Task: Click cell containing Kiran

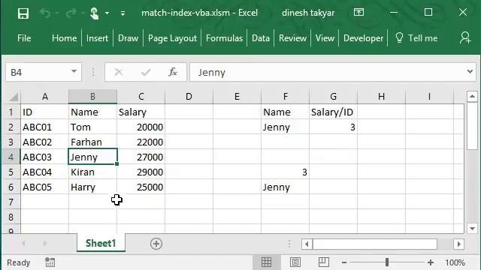Action: tap(92, 172)
